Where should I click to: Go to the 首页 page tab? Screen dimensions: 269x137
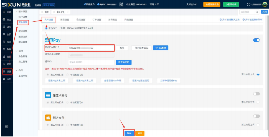pyautogui.click(x=45, y=12)
